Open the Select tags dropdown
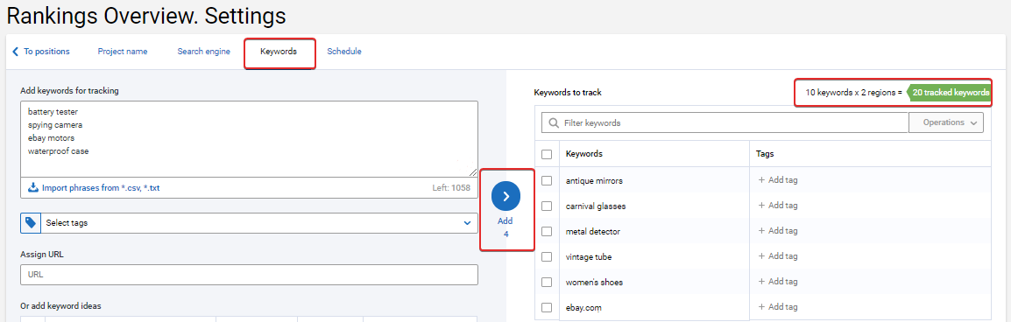1011x322 pixels. point(258,223)
